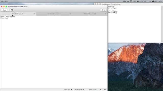Open the network indicator in top bar
Viewport: 163px width, 91px height.
pyautogui.click(x=128, y=1)
